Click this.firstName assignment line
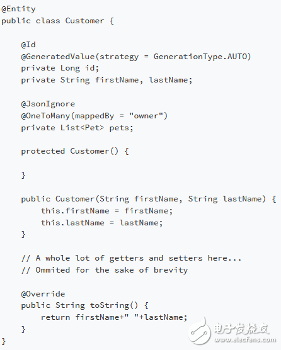 [106, 211]
